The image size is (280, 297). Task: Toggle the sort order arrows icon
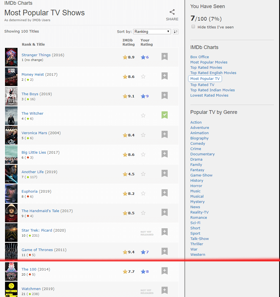[x=175, y=31]
